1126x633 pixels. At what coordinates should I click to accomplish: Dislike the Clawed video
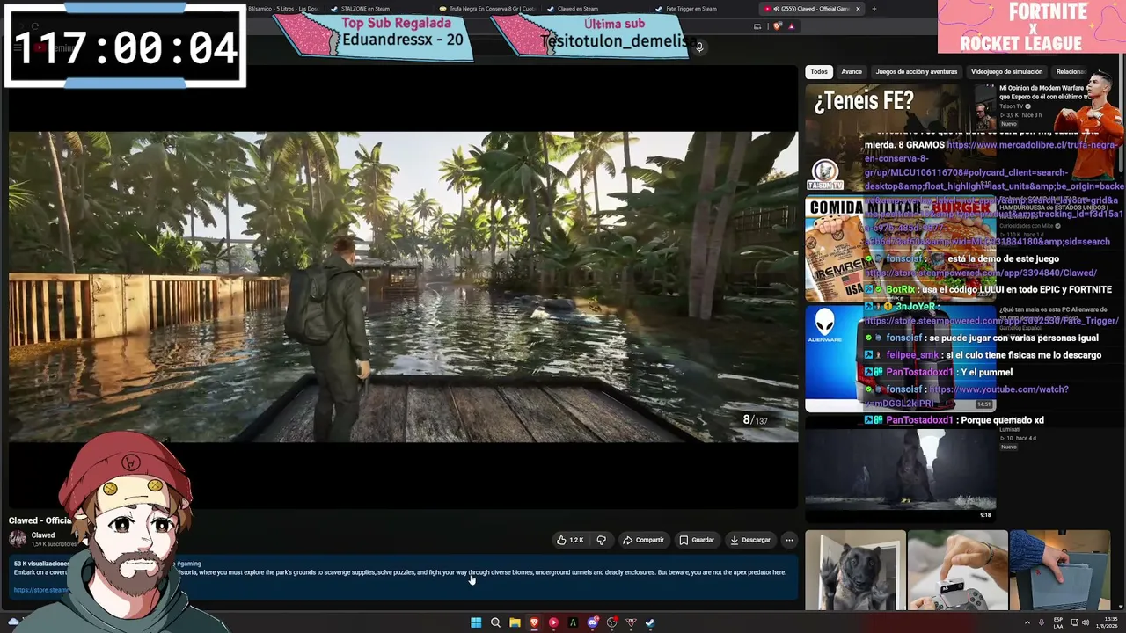point(602,540)
